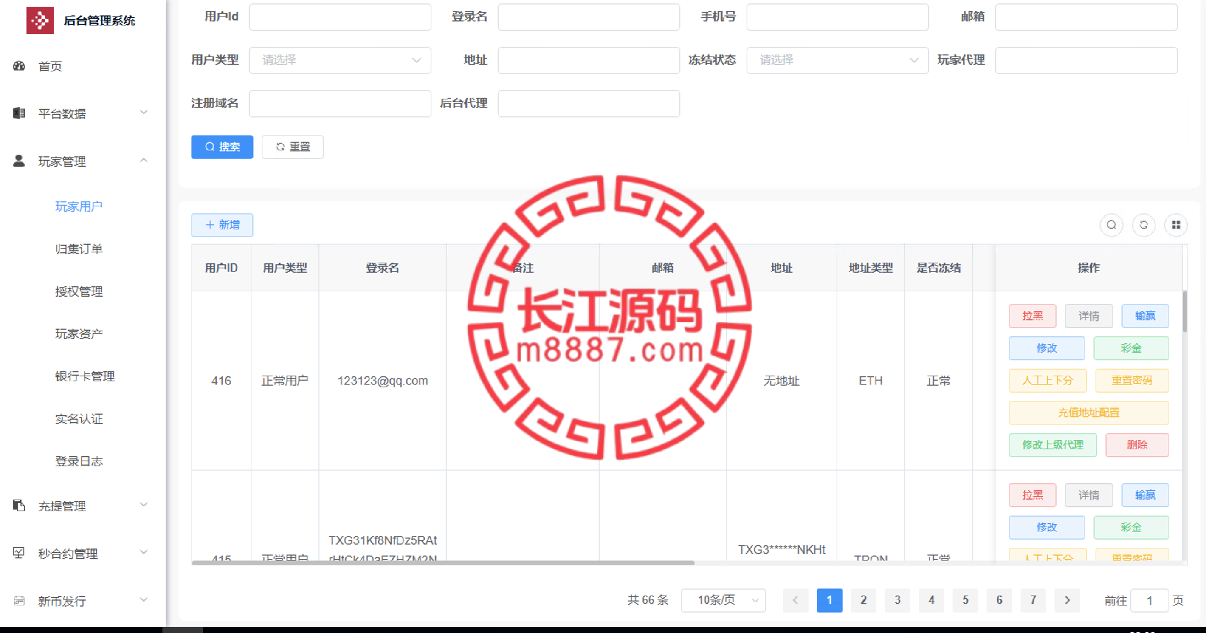Image resolution: width=1206 pixels, height=633 pixels.
Task: Refresh table with round refresh icon
Action: tap(1144, 225)
